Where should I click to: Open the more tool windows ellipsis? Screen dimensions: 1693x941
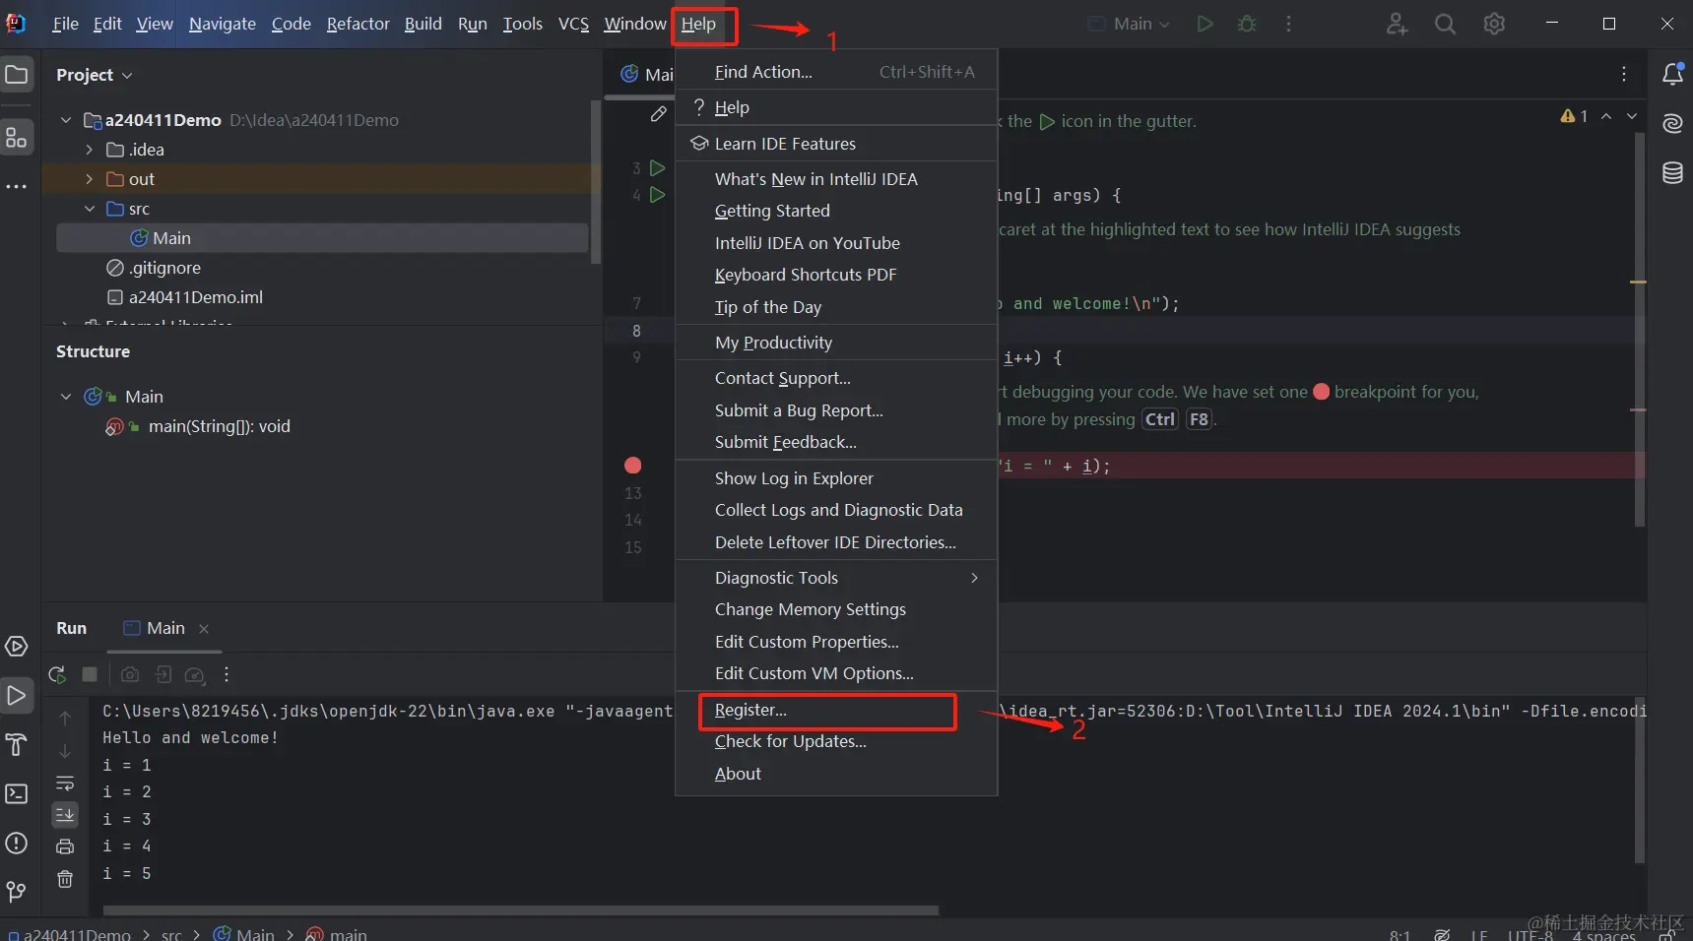[x=17, y=186]
